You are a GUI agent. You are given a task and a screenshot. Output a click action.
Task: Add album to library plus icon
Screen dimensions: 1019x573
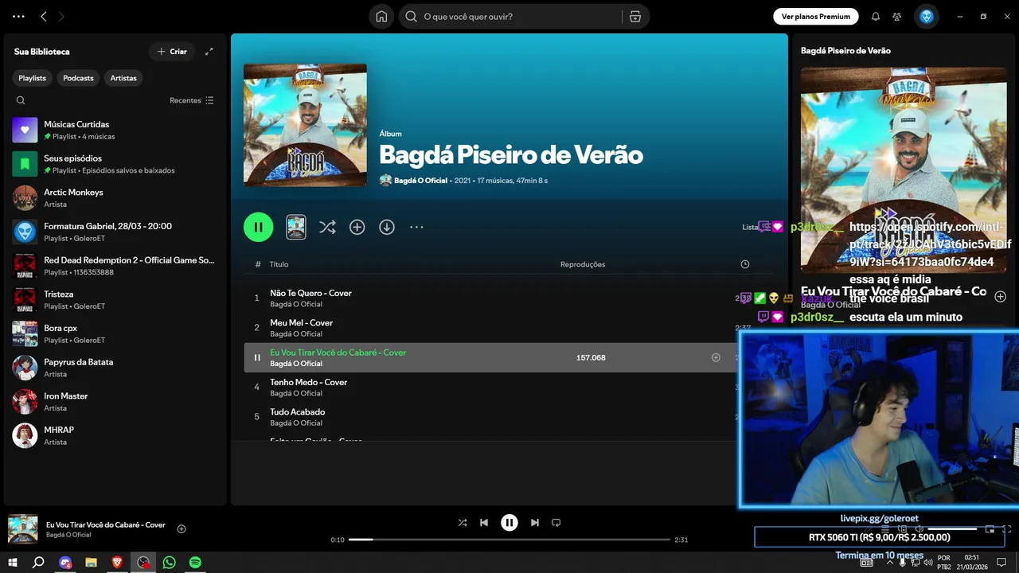(x=357, y=227)
